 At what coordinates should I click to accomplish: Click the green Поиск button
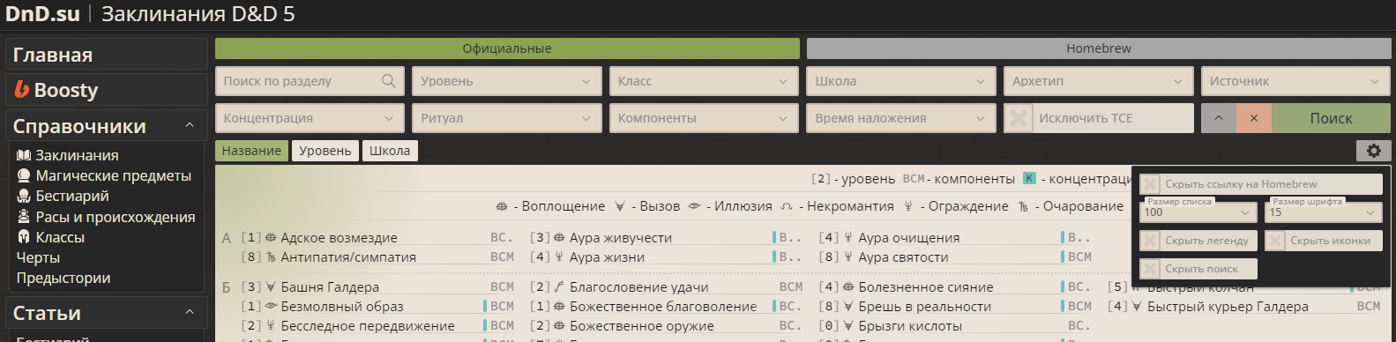point(1331,118)
